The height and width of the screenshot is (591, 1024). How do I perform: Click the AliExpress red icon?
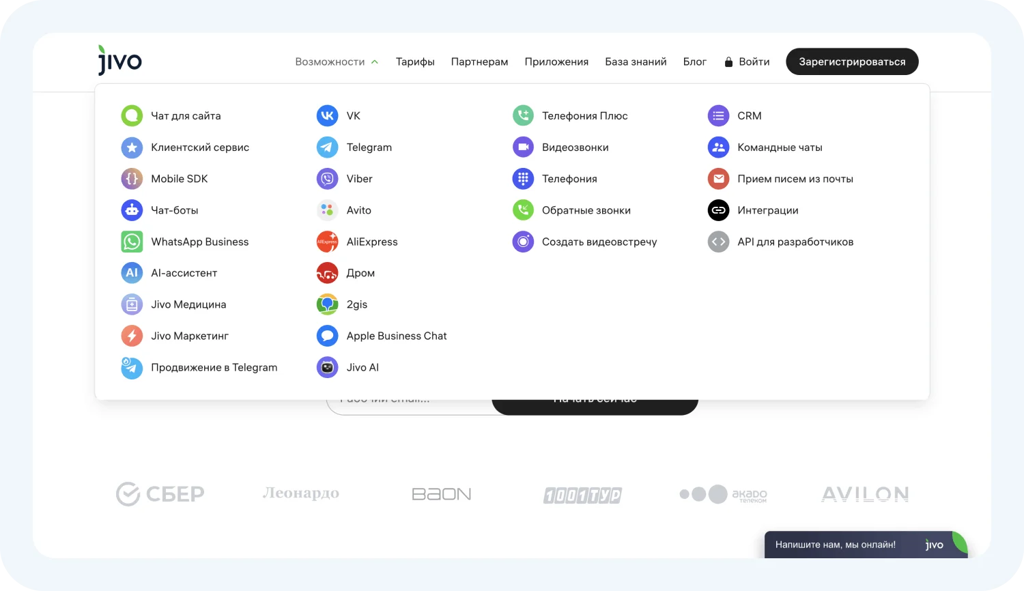click(x=328, y=242)
